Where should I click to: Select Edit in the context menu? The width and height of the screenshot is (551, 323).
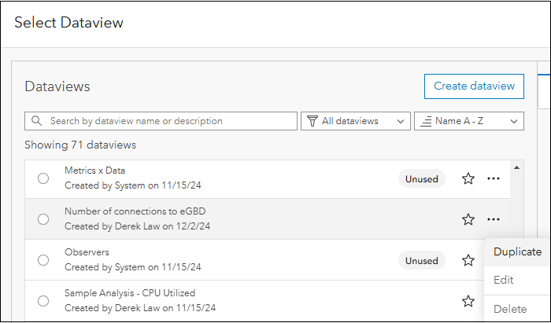[x=504, y=281]
